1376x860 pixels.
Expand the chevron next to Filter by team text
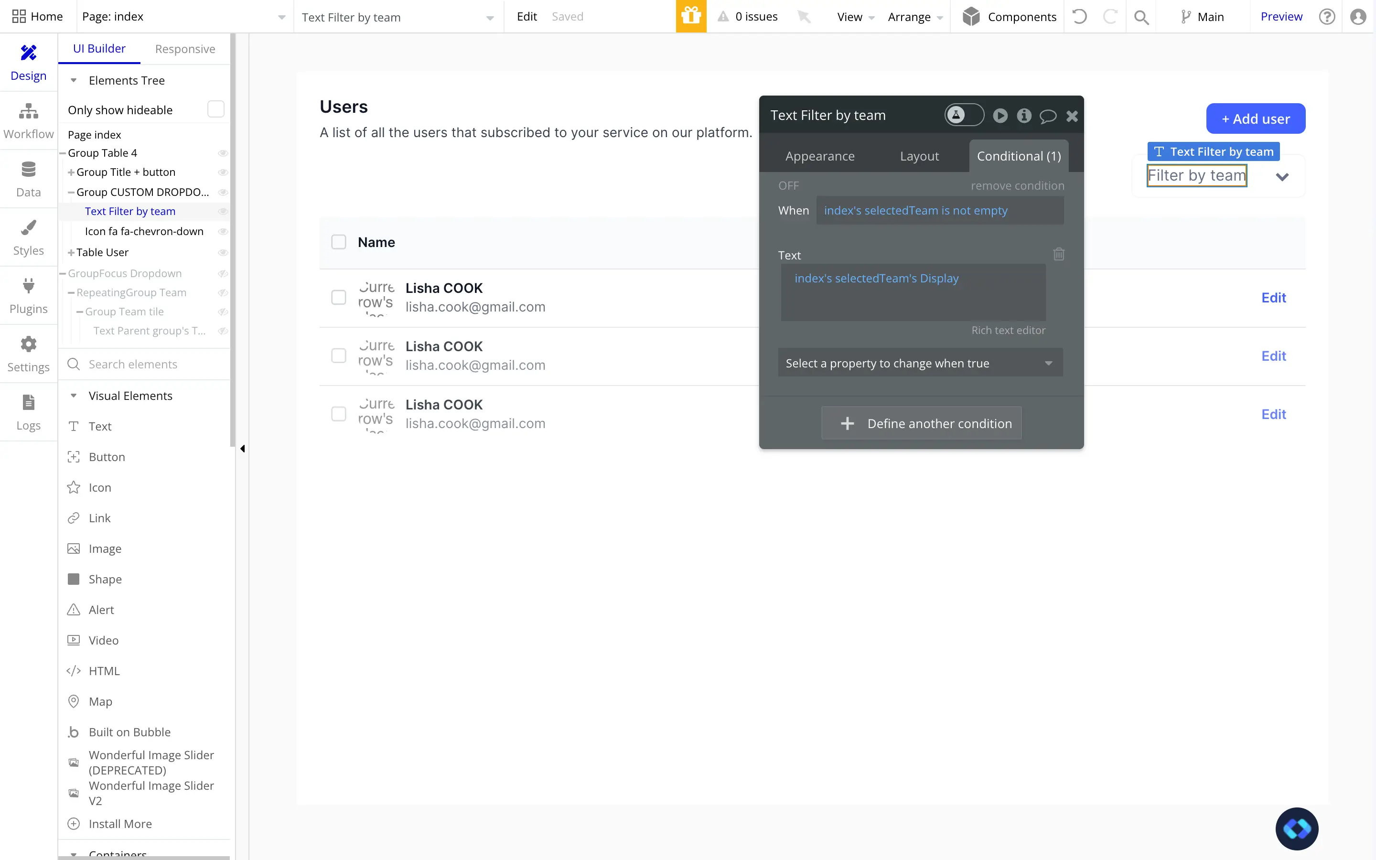1282,175
